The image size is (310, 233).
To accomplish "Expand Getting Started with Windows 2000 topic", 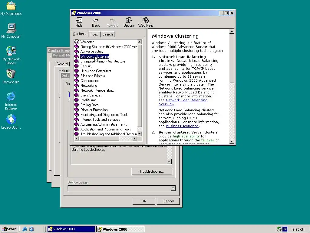I will tap(109, 47).
